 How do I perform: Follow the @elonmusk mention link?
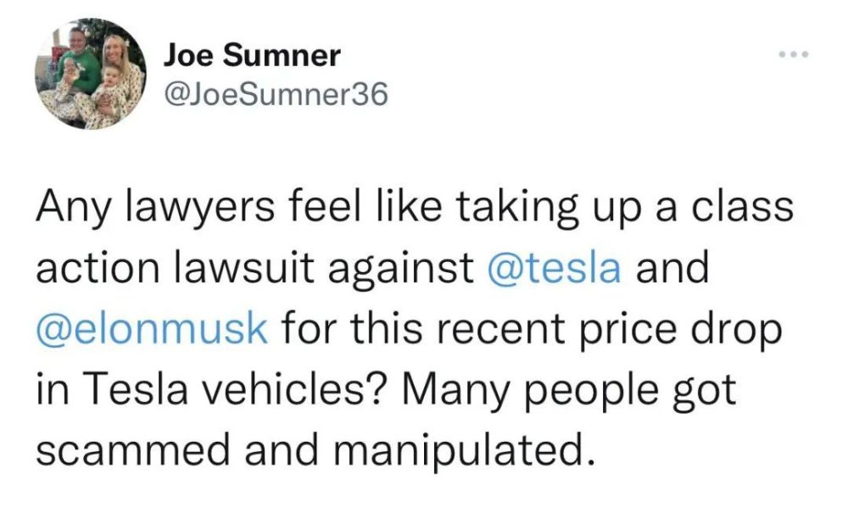tap(152, 329)
